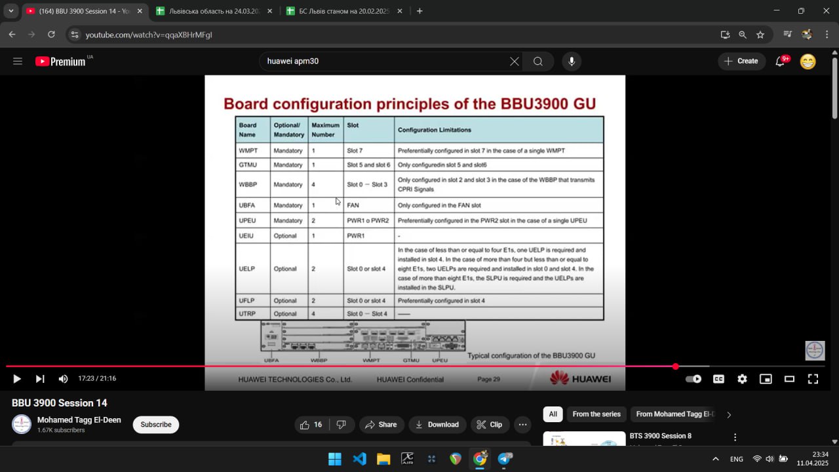Screen dimensions: 839x472
Task: Skip to next video
Action: pyautogui.click(x=40, y=379)
